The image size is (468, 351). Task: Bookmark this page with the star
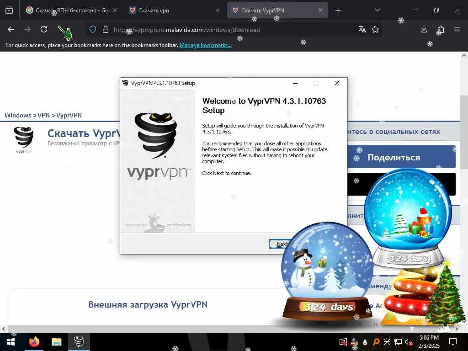[x=375, y=29]
